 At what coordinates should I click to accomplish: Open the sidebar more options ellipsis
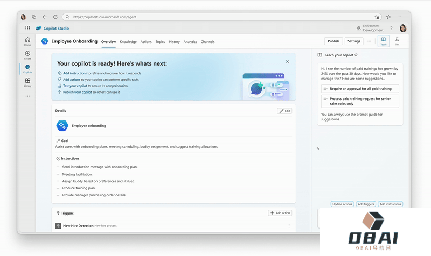27,96
